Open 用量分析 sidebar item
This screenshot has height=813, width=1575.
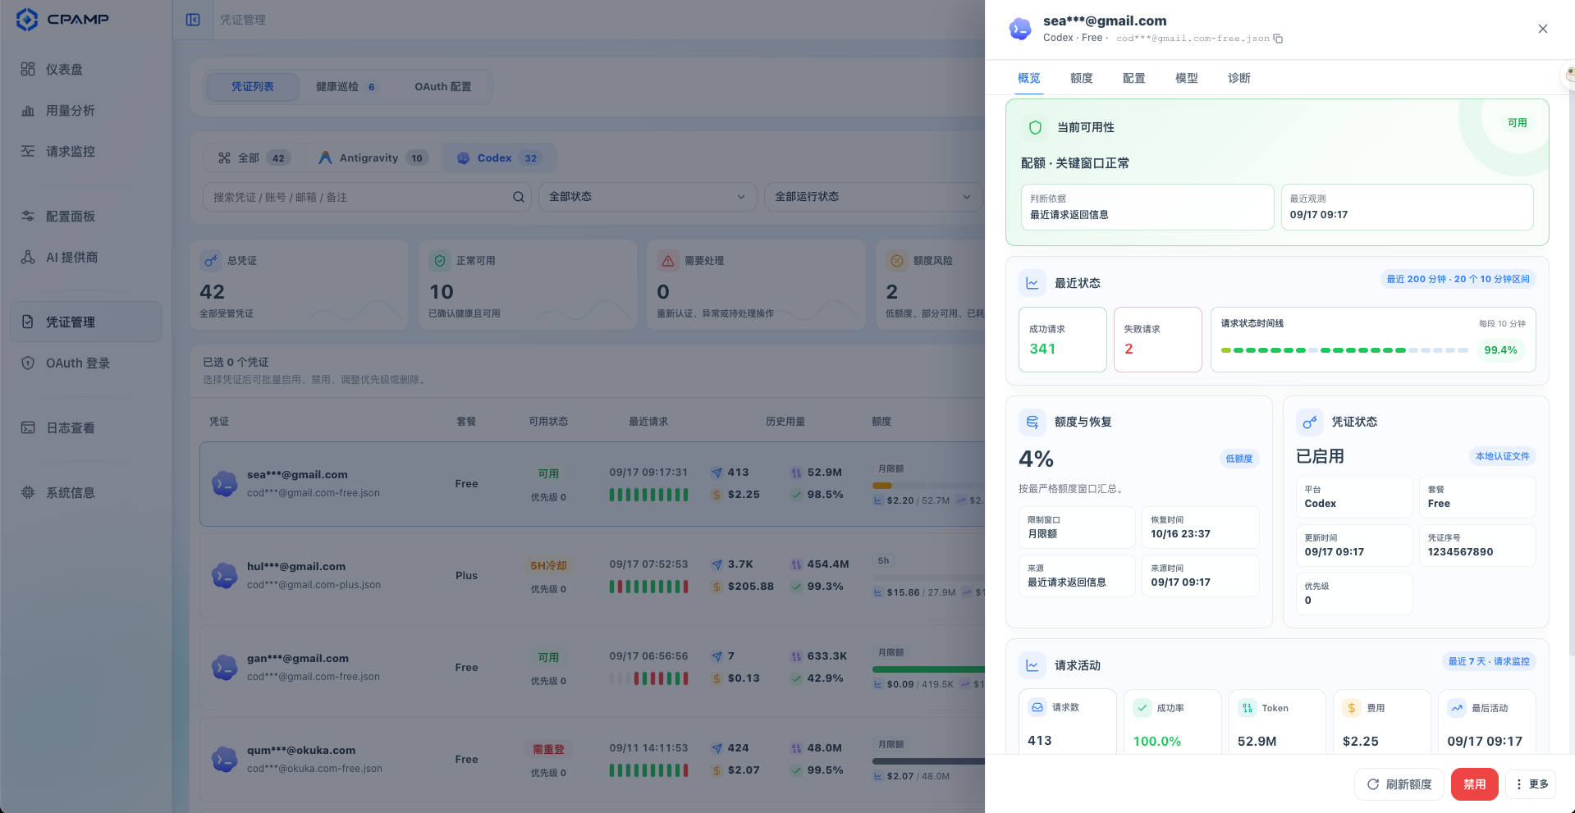(85, 110)
